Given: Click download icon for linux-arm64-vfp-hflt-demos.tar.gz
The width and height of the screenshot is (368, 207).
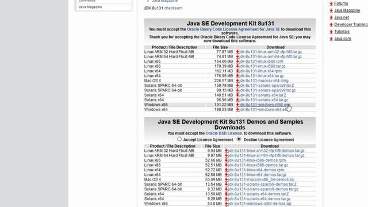Looking at the screenshot, I should pos(226,155).
